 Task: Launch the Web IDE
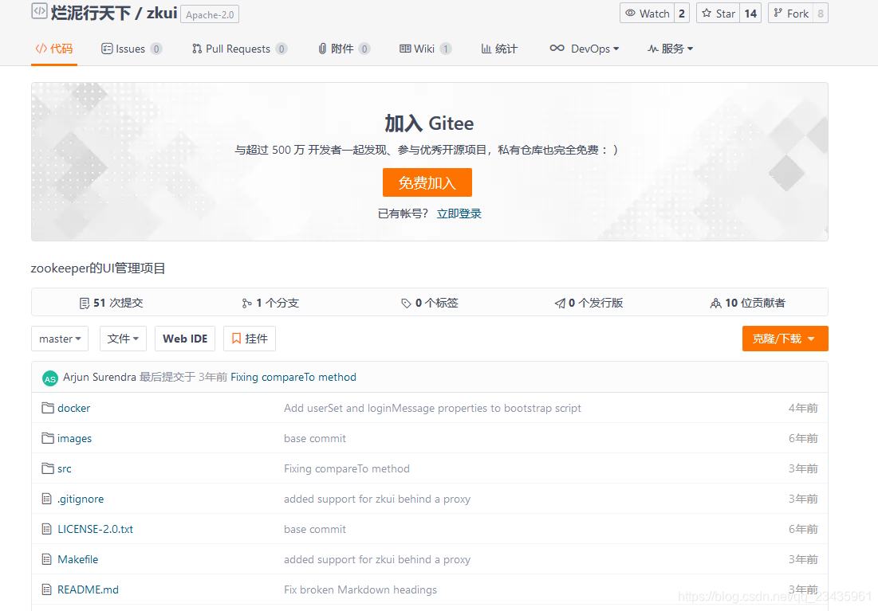pyautogui.click(x=185, y=339)
